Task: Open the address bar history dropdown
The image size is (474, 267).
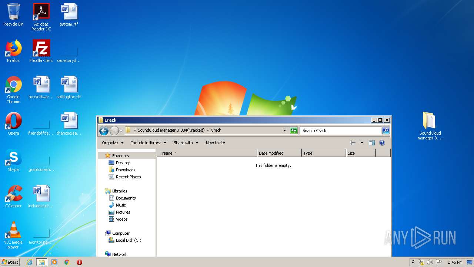Action: [284, 131]
